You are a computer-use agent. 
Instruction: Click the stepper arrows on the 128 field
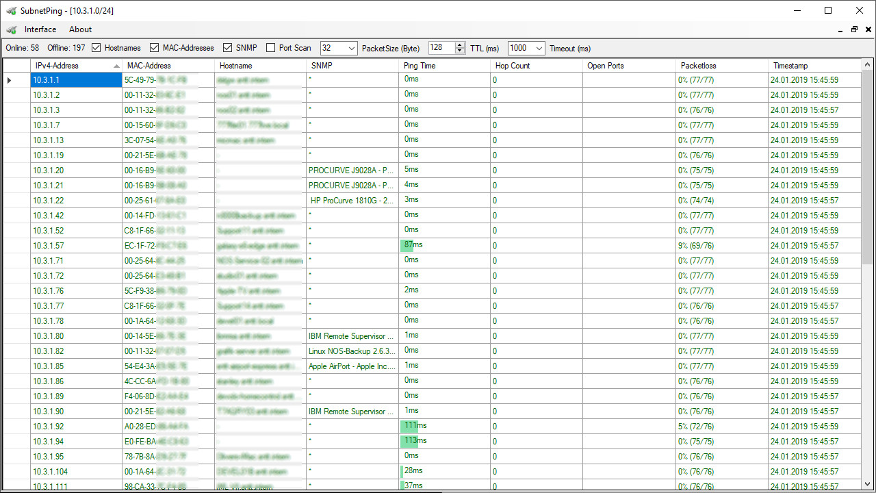(460, 48)
